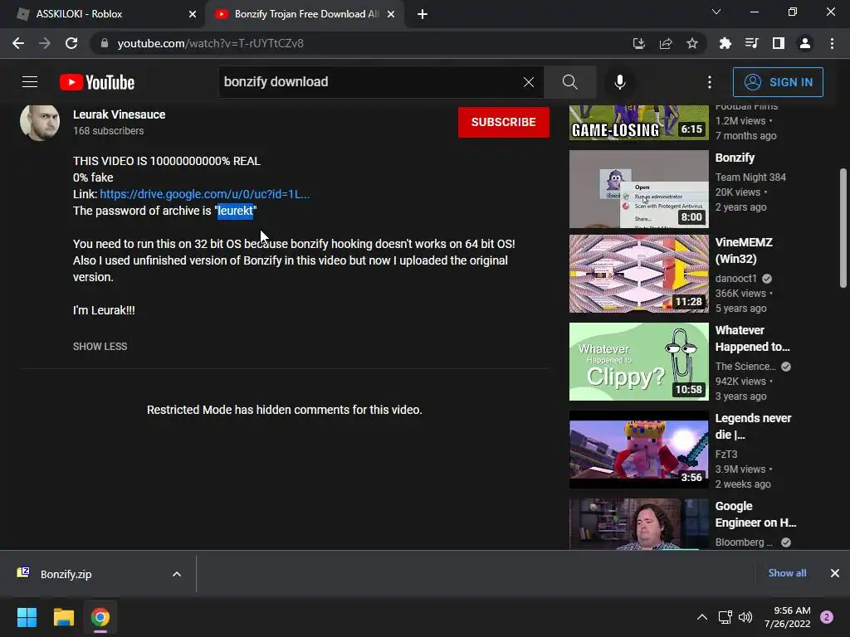Viewport: 850px width, 637px height.
Task: Open clock and date 9:56 AM
Action: [787, 617]
